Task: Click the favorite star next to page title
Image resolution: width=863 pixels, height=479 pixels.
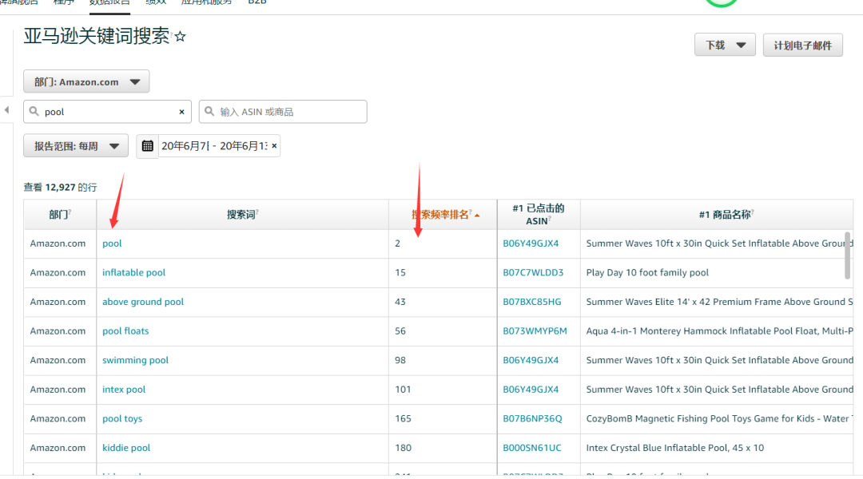Action: click(x=181, y=37)
